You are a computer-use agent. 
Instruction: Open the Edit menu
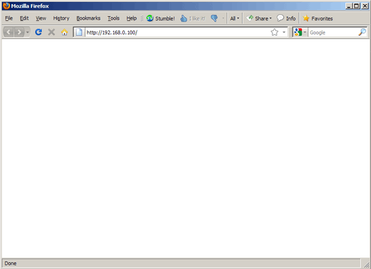pos(24,18)
